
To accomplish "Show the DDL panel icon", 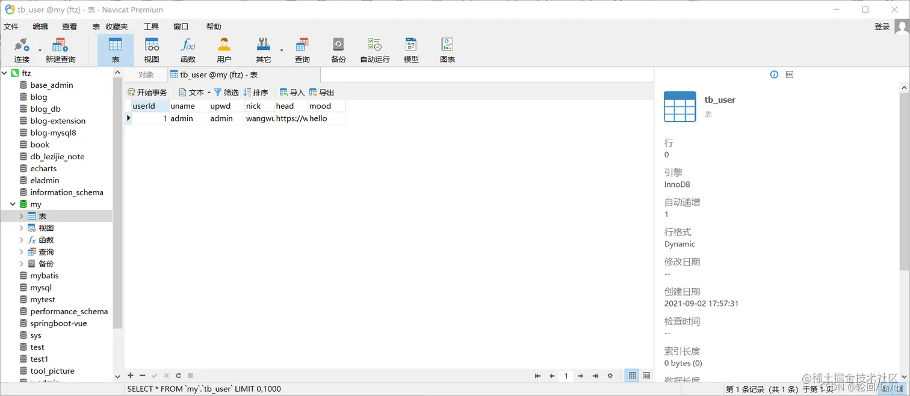I will point(790,75).
